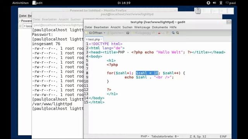Open the accessibility icon in top bar
The image size is (248, 139).
coord(208,3)
